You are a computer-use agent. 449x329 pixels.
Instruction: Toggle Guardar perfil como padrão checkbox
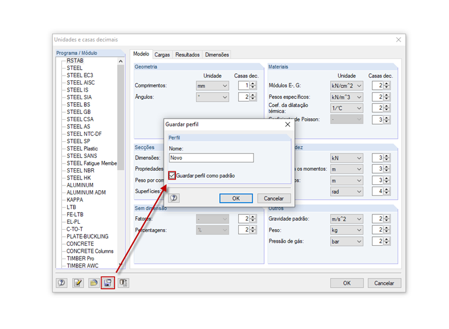172,175
